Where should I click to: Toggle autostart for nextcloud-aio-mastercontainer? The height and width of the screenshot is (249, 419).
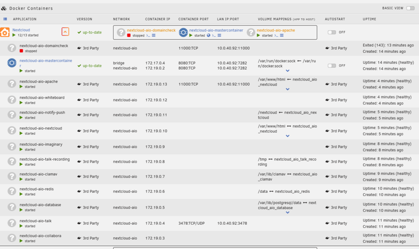331,65
